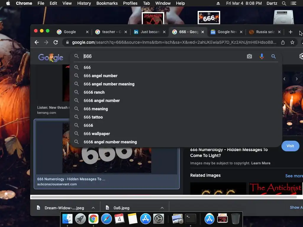Open Google settings gear

click(301, 56)
